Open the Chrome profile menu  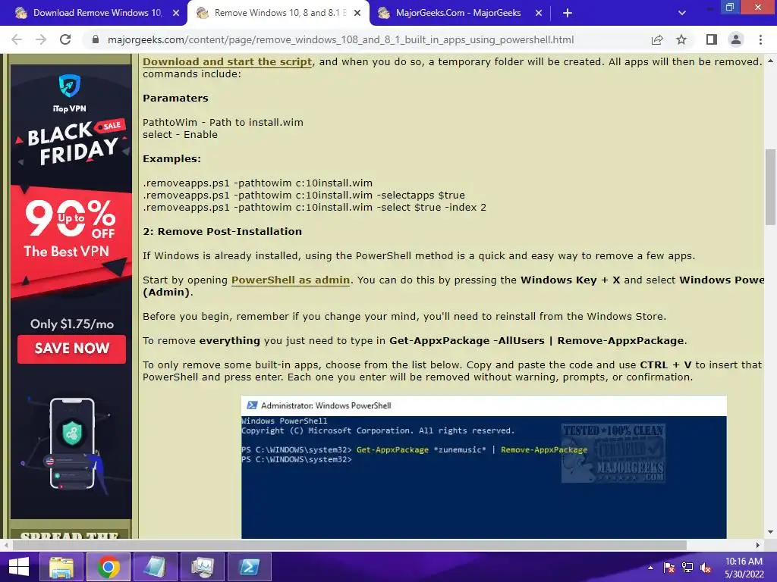click(x=736, y=39)
